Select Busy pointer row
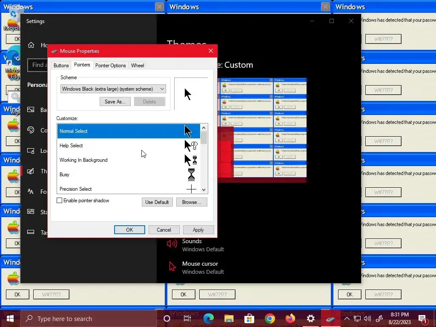The width and height of the screenshot is (436, 327). tap(129, 174)
